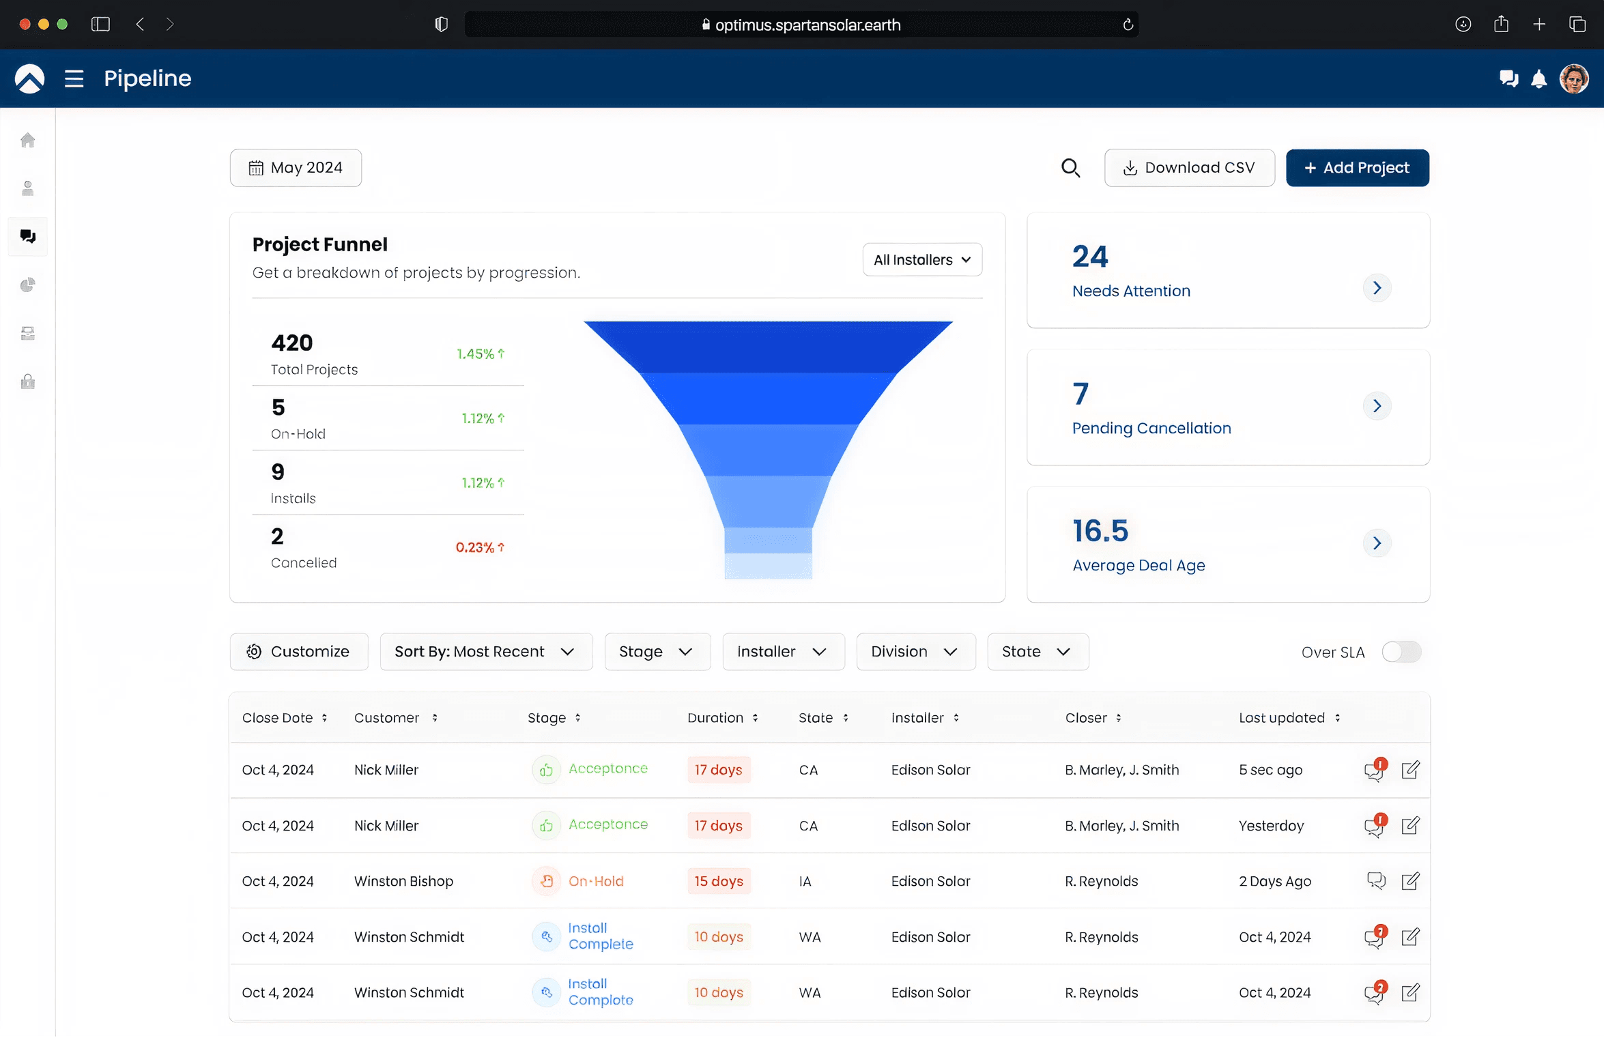The image size is (1604, 1038).
Task: Open the pie chart reports sidebar icon
Action: pyautogui.click(x=27, y=285)
